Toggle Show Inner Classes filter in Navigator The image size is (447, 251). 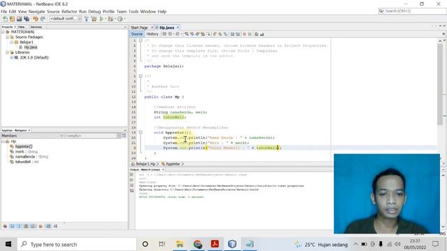pyautogui.click(x=34, y=226)
